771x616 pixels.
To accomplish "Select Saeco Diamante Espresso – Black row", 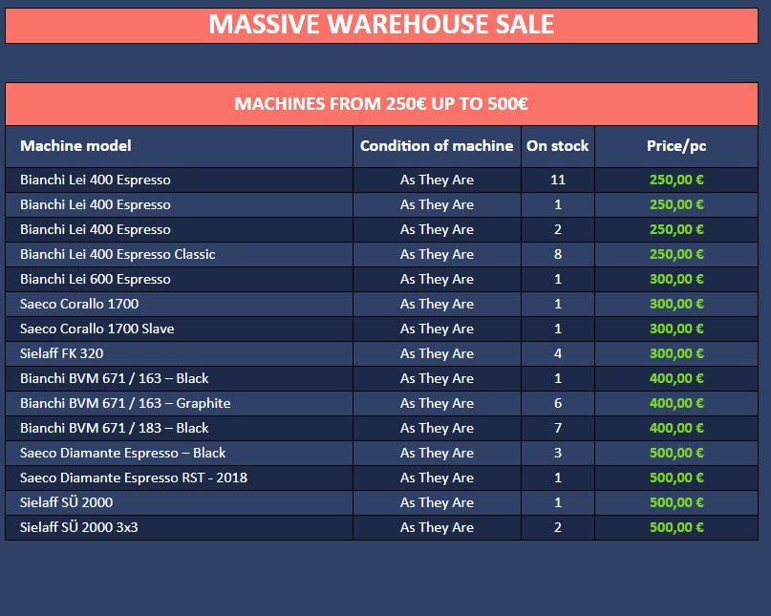I will click(122, 453).
